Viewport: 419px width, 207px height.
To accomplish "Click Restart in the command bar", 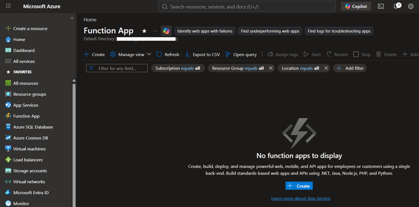I will 337,54.
